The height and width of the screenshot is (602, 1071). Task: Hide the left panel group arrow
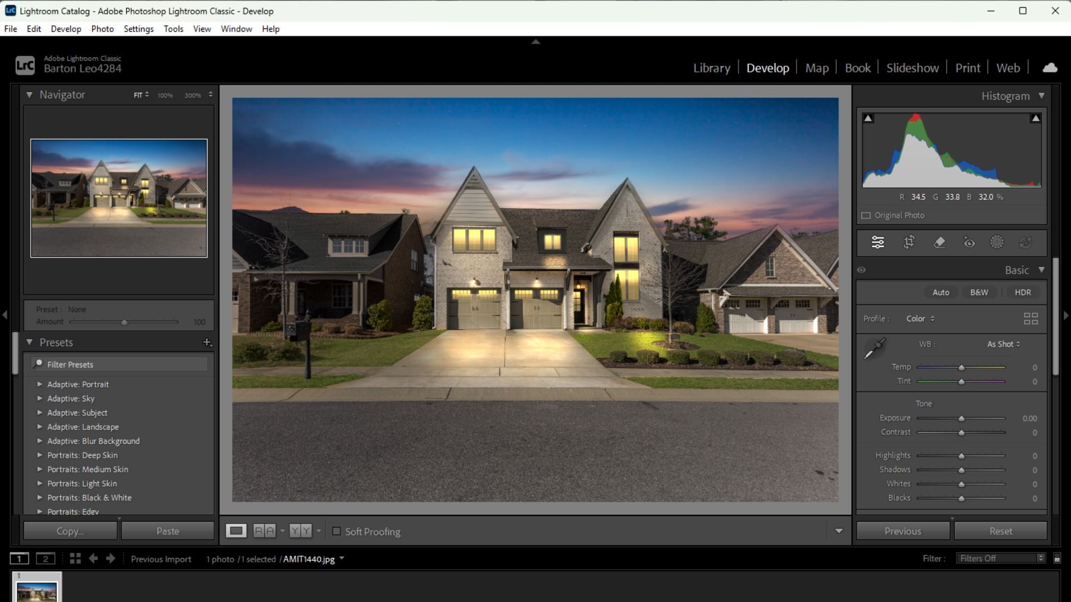point(4,315)
